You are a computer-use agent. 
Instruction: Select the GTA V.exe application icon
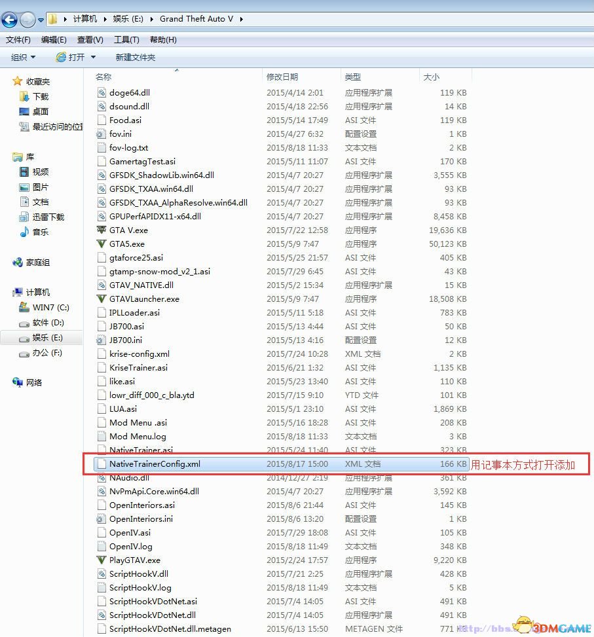[101, 230]
